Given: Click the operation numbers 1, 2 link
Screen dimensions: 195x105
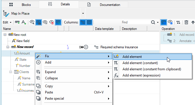Looking at the screenshot, I should pos(68,47).
